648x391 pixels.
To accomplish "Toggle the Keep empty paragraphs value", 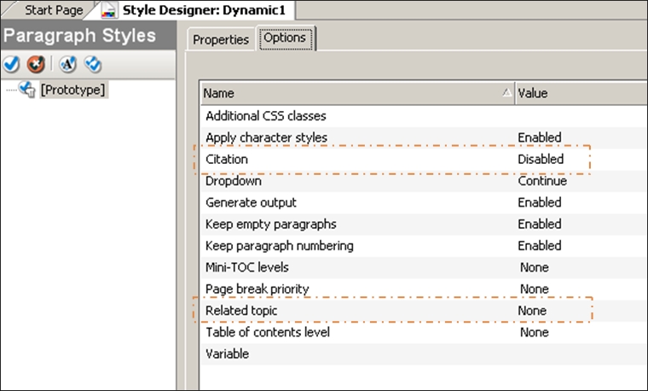I will click(x=539, y=225).
